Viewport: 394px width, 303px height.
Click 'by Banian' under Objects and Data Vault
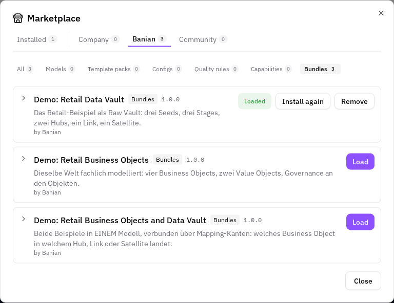click(47, 253)
